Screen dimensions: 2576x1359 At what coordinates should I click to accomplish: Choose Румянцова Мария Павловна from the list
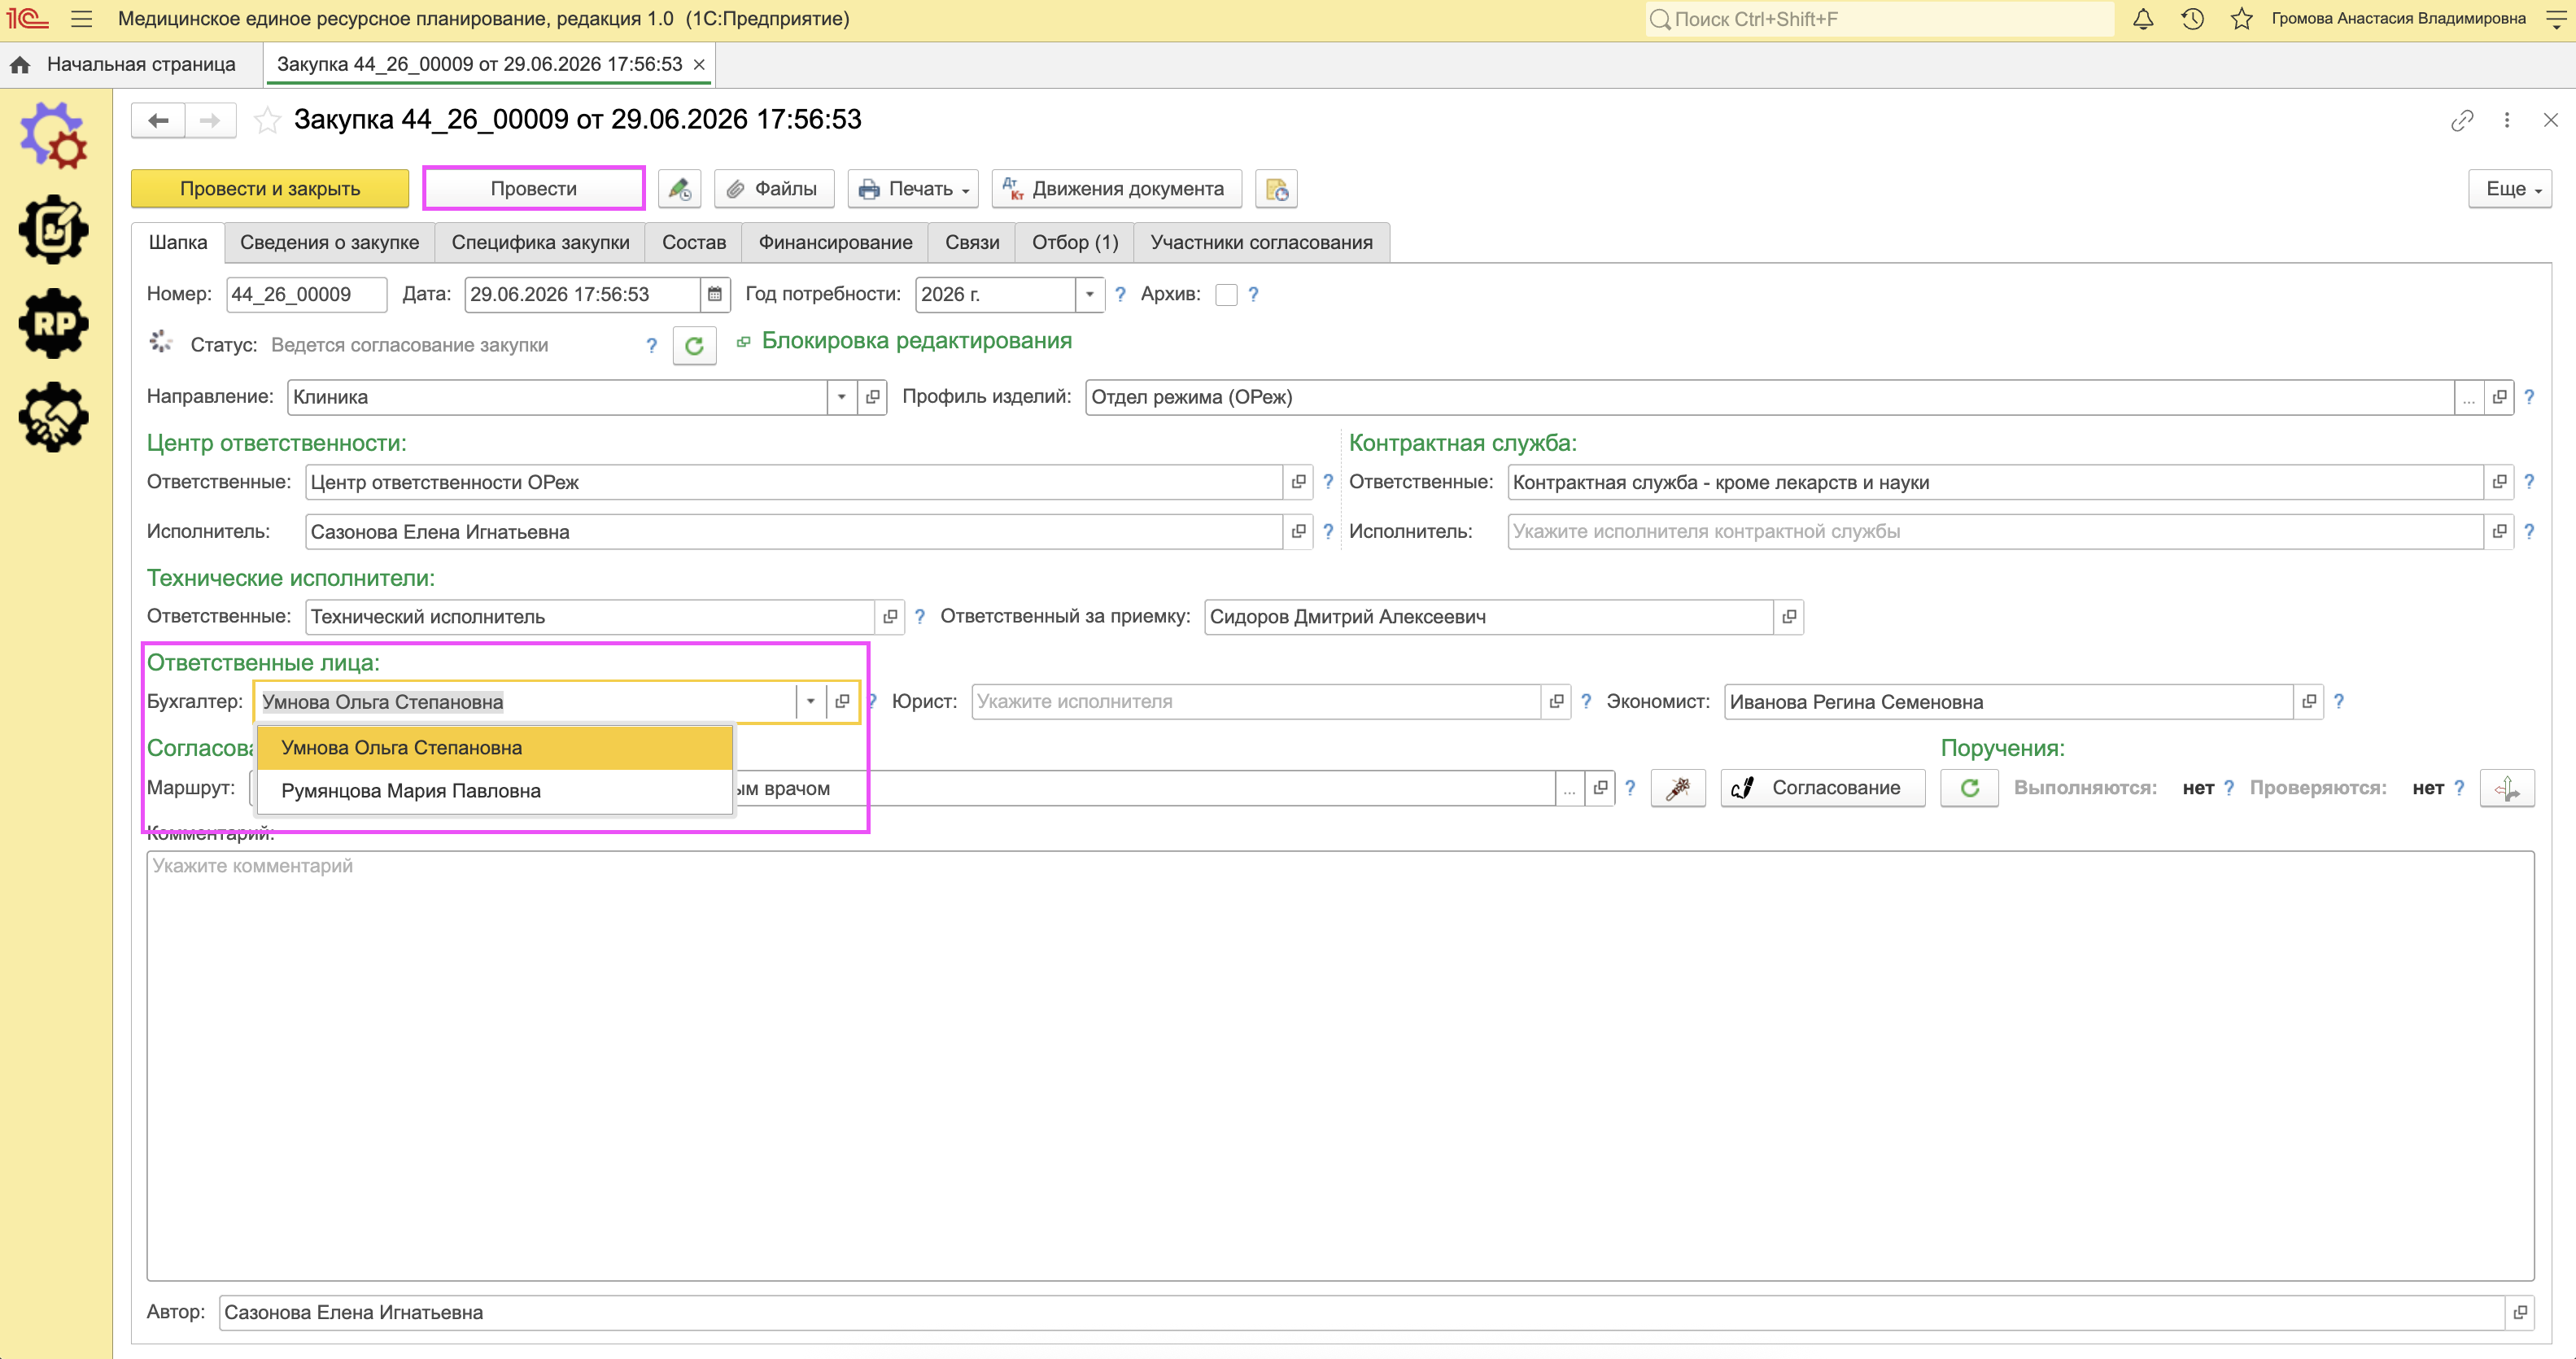point(495,791)
